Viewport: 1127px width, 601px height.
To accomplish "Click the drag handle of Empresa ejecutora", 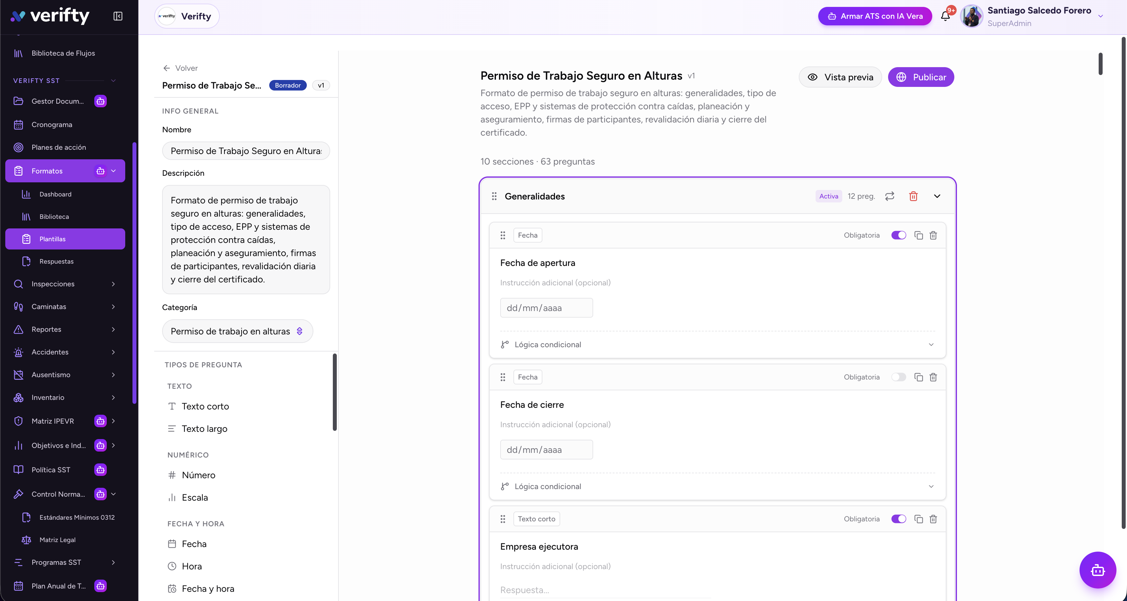I will click(x=503, y=519).
